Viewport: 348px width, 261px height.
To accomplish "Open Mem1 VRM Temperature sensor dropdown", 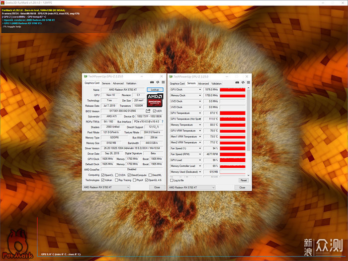I will coord(200,136).
